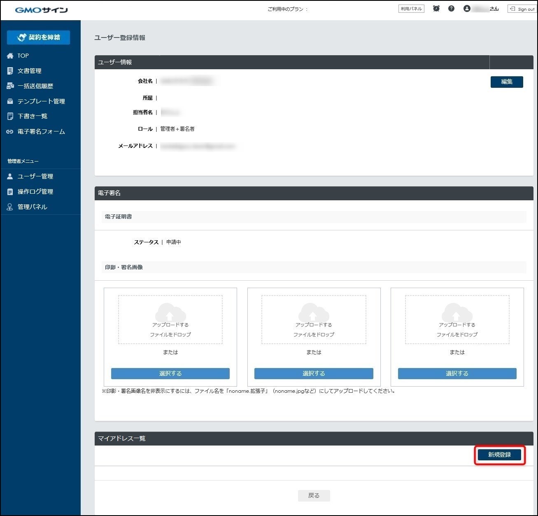
Task: Click the user account avatar icon
Action: point(467,8)
